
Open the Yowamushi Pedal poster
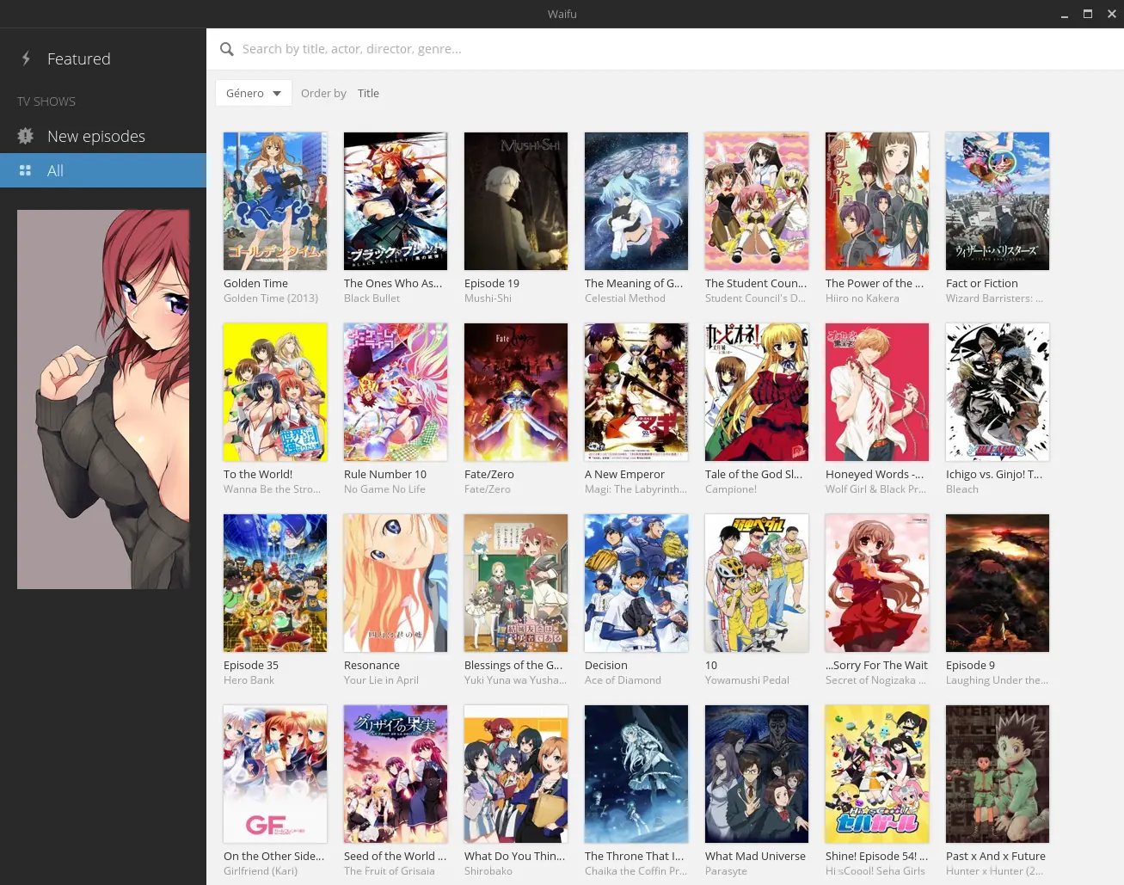point(757,583)
